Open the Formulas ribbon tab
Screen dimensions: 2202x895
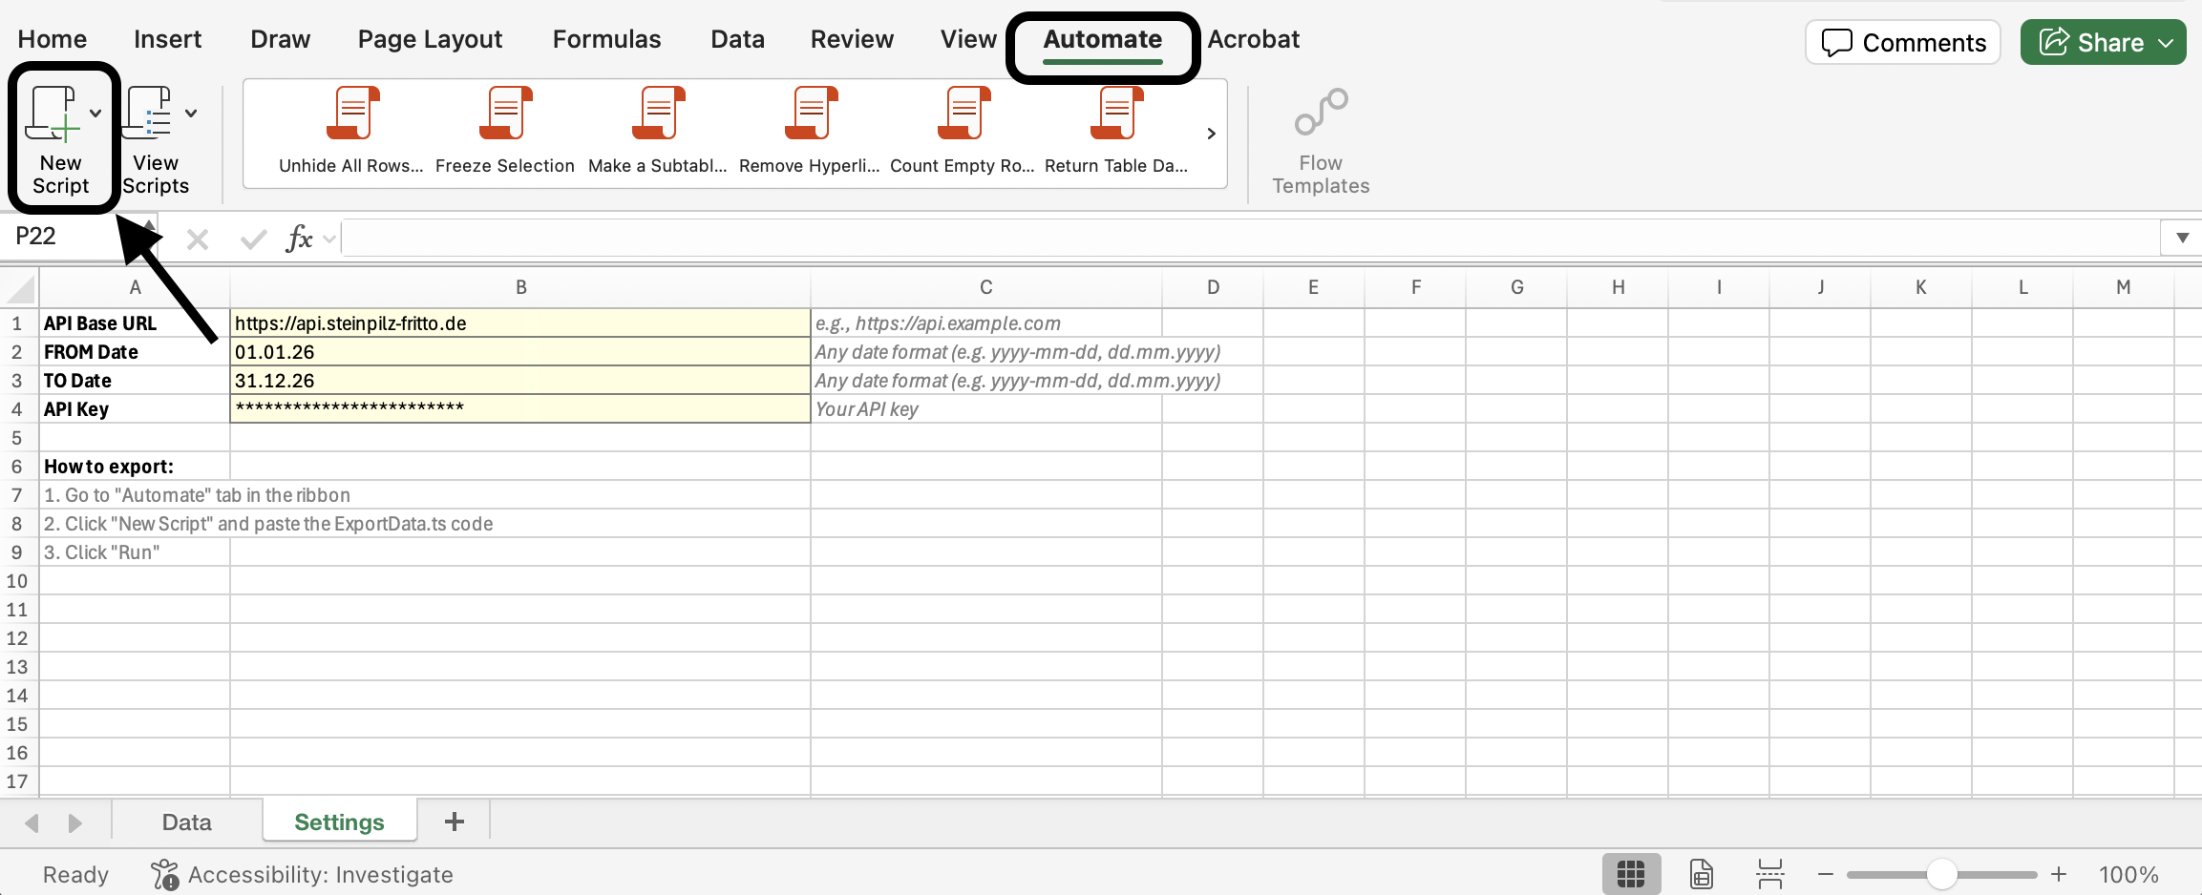click(606, 39)
